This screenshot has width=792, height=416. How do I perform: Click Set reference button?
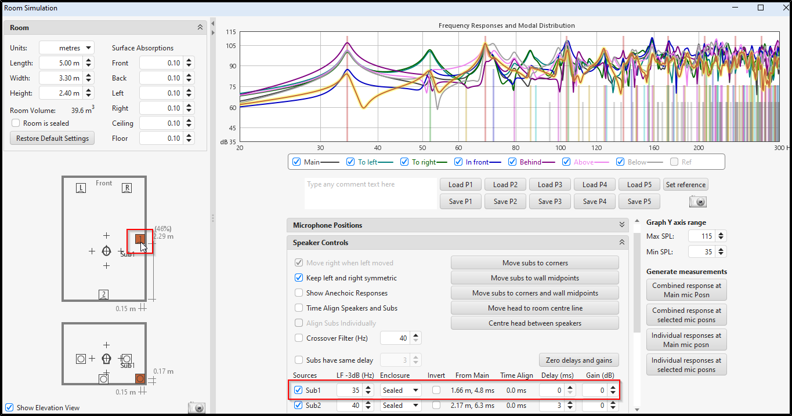[686, 184]
